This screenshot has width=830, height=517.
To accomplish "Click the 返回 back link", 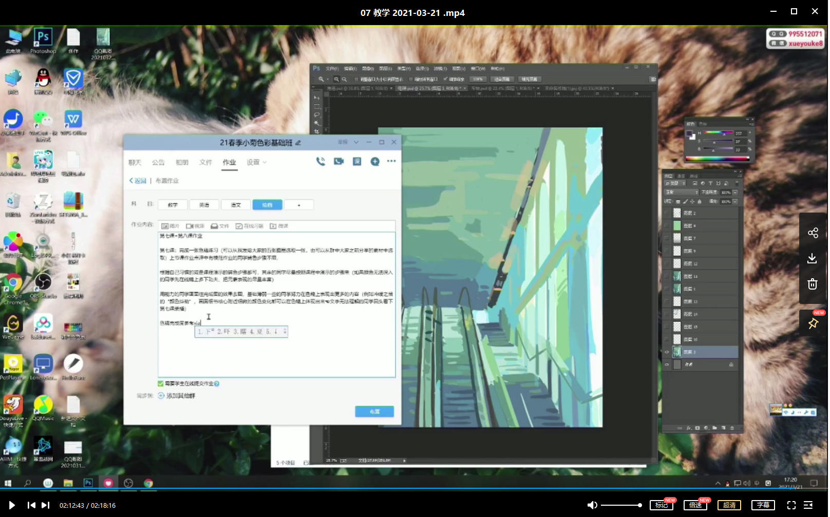I will coord(138,181).
